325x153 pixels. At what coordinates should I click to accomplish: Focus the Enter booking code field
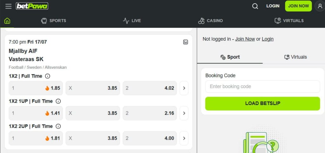(262, 86)
